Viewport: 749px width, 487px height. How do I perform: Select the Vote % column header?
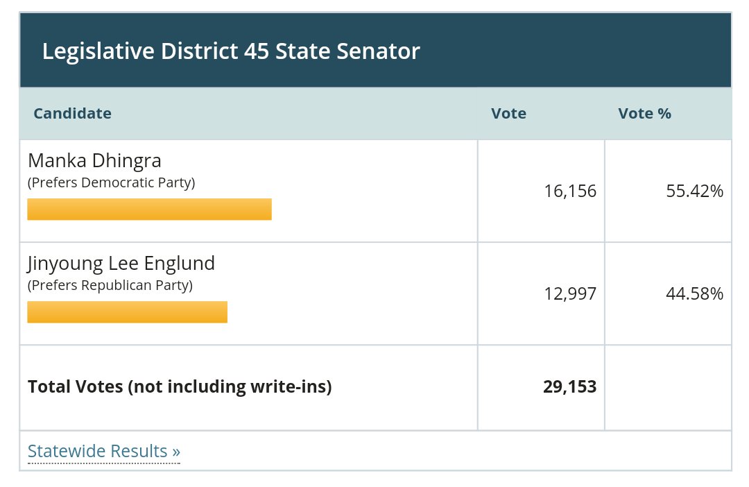click(x=644, y=113)
